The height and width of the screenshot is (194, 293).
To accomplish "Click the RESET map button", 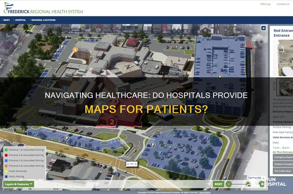I will tap(218, 184).
